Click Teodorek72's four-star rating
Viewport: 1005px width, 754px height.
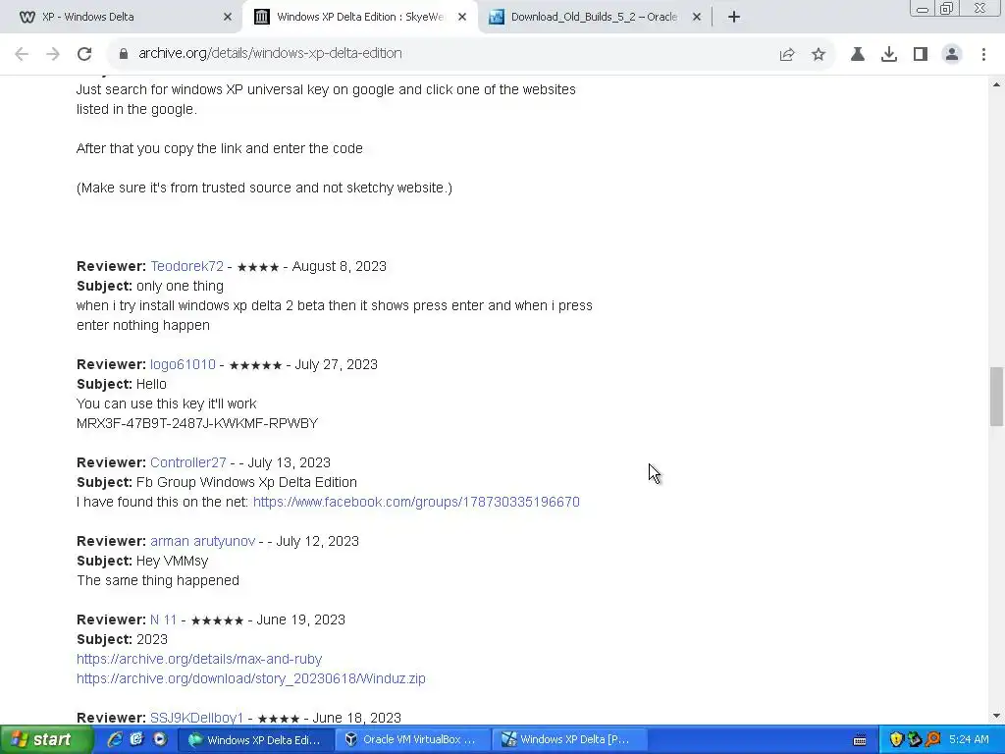258,267
